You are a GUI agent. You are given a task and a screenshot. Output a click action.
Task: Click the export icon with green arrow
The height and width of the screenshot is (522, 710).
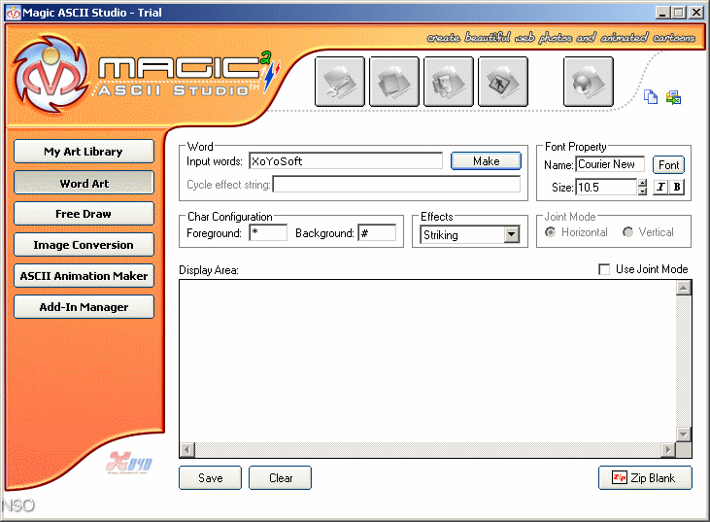click(x=673, y=97)
